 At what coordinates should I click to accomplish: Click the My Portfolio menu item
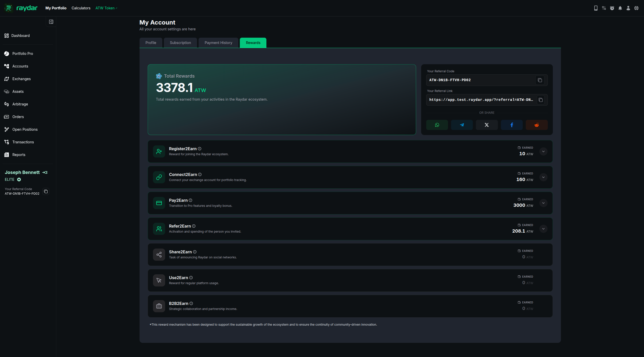56,8
